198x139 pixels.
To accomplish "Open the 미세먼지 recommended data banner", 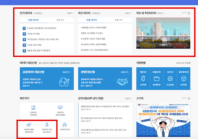I will 163,33.
